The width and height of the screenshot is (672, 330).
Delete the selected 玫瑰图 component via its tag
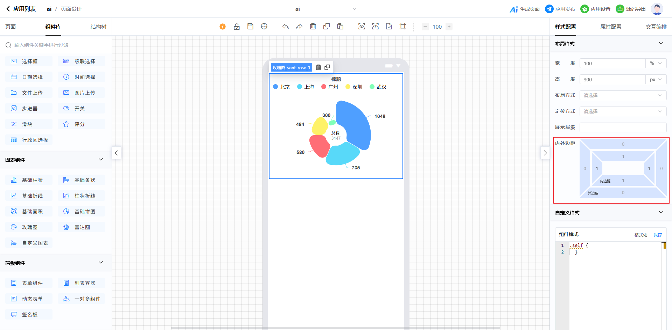point(318,67)
